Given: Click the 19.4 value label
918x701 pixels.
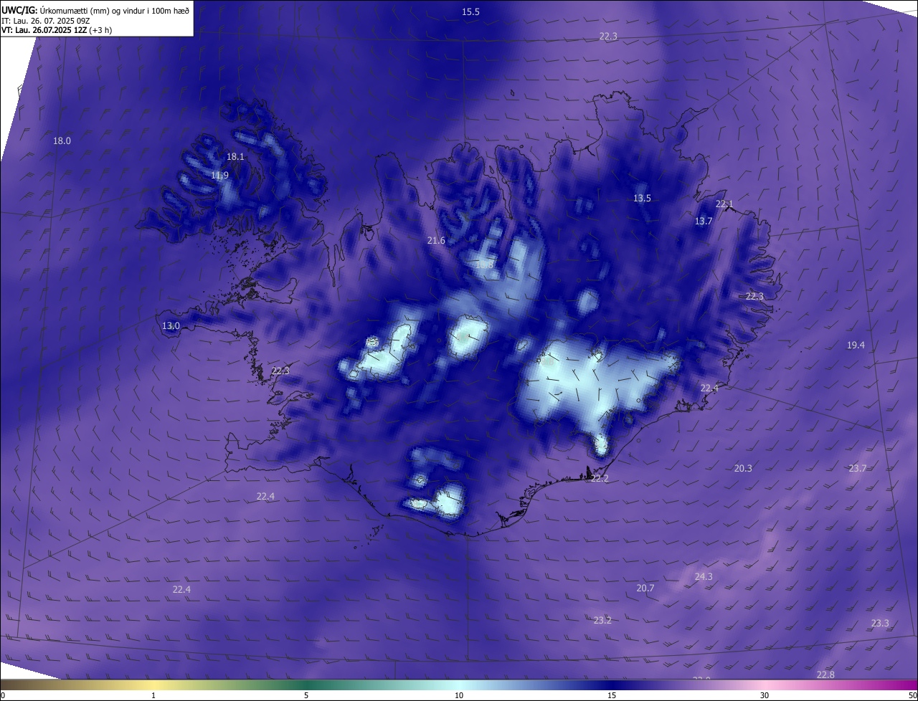Looking at the screenshot, I should pos(856,345).
